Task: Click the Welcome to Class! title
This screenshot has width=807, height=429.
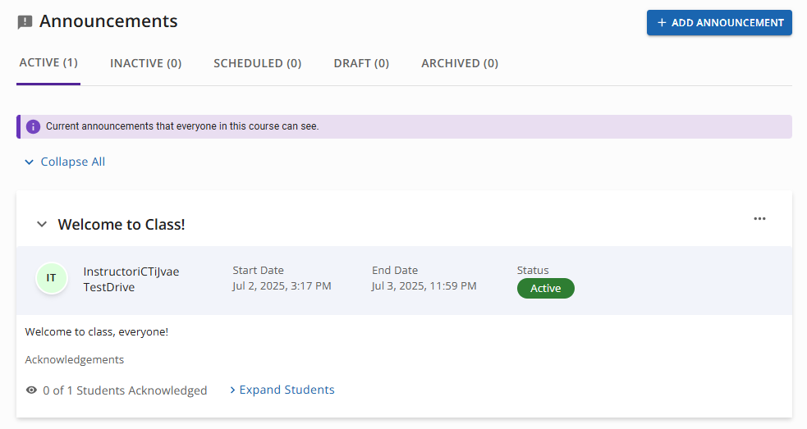Action: click(x=122, y=224)
